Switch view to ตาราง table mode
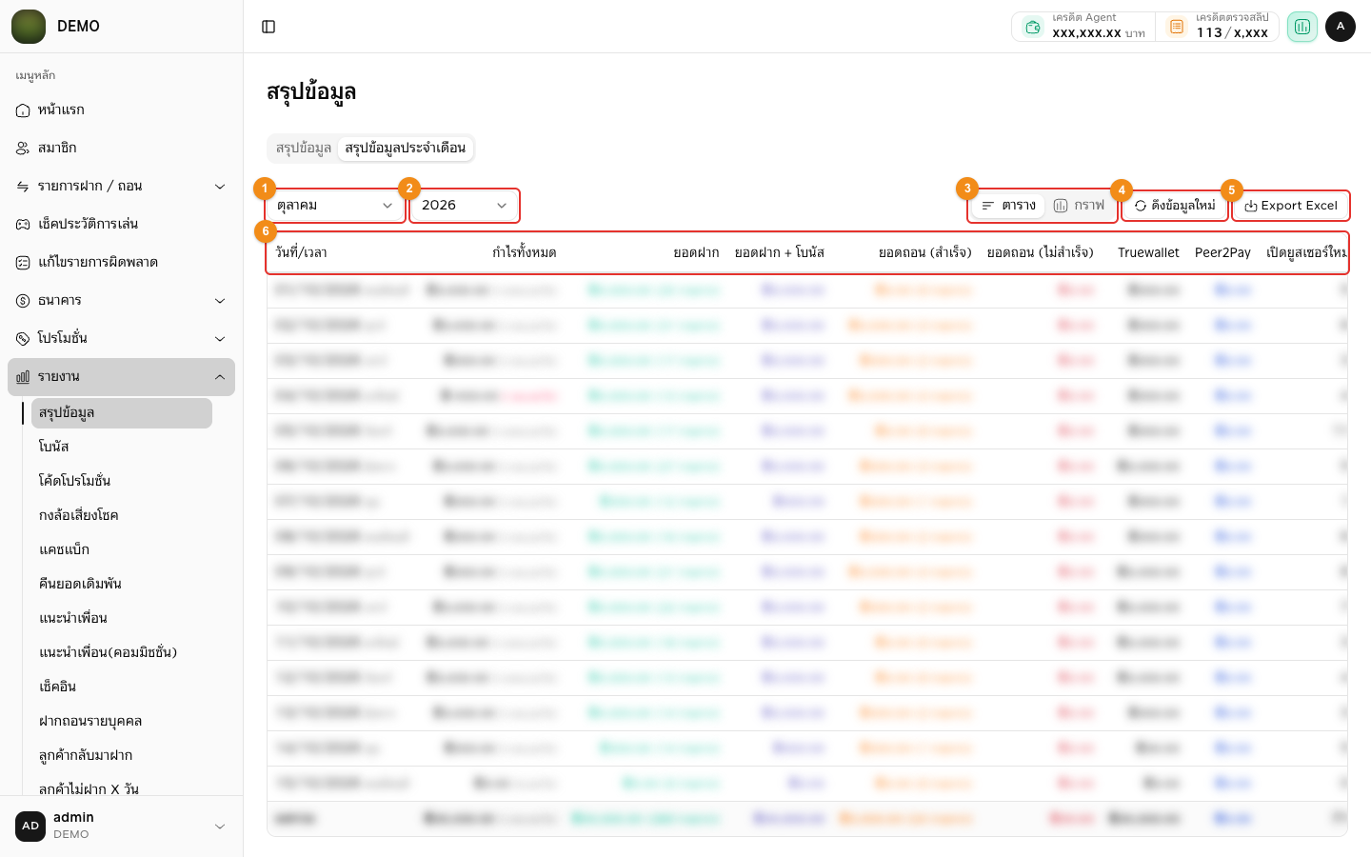1371x857 pixels. [1008, 206]
